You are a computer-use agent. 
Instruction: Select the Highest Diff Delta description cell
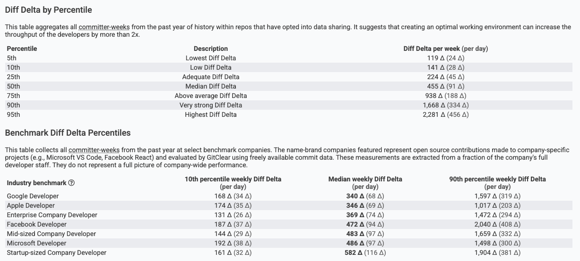[x=210, y=114]
